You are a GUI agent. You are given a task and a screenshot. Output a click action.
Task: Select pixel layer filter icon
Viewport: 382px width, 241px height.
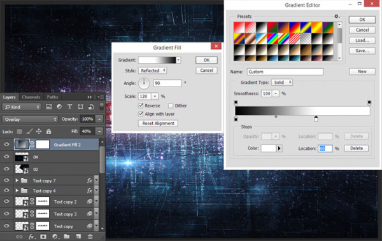[x=49, y=107]
